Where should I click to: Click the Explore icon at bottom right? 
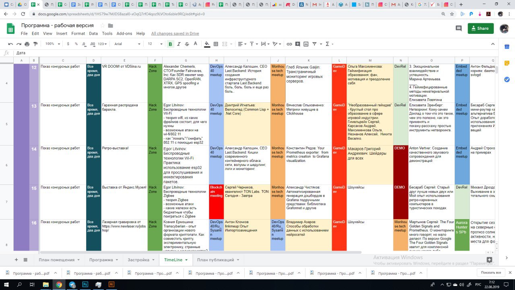489,260
